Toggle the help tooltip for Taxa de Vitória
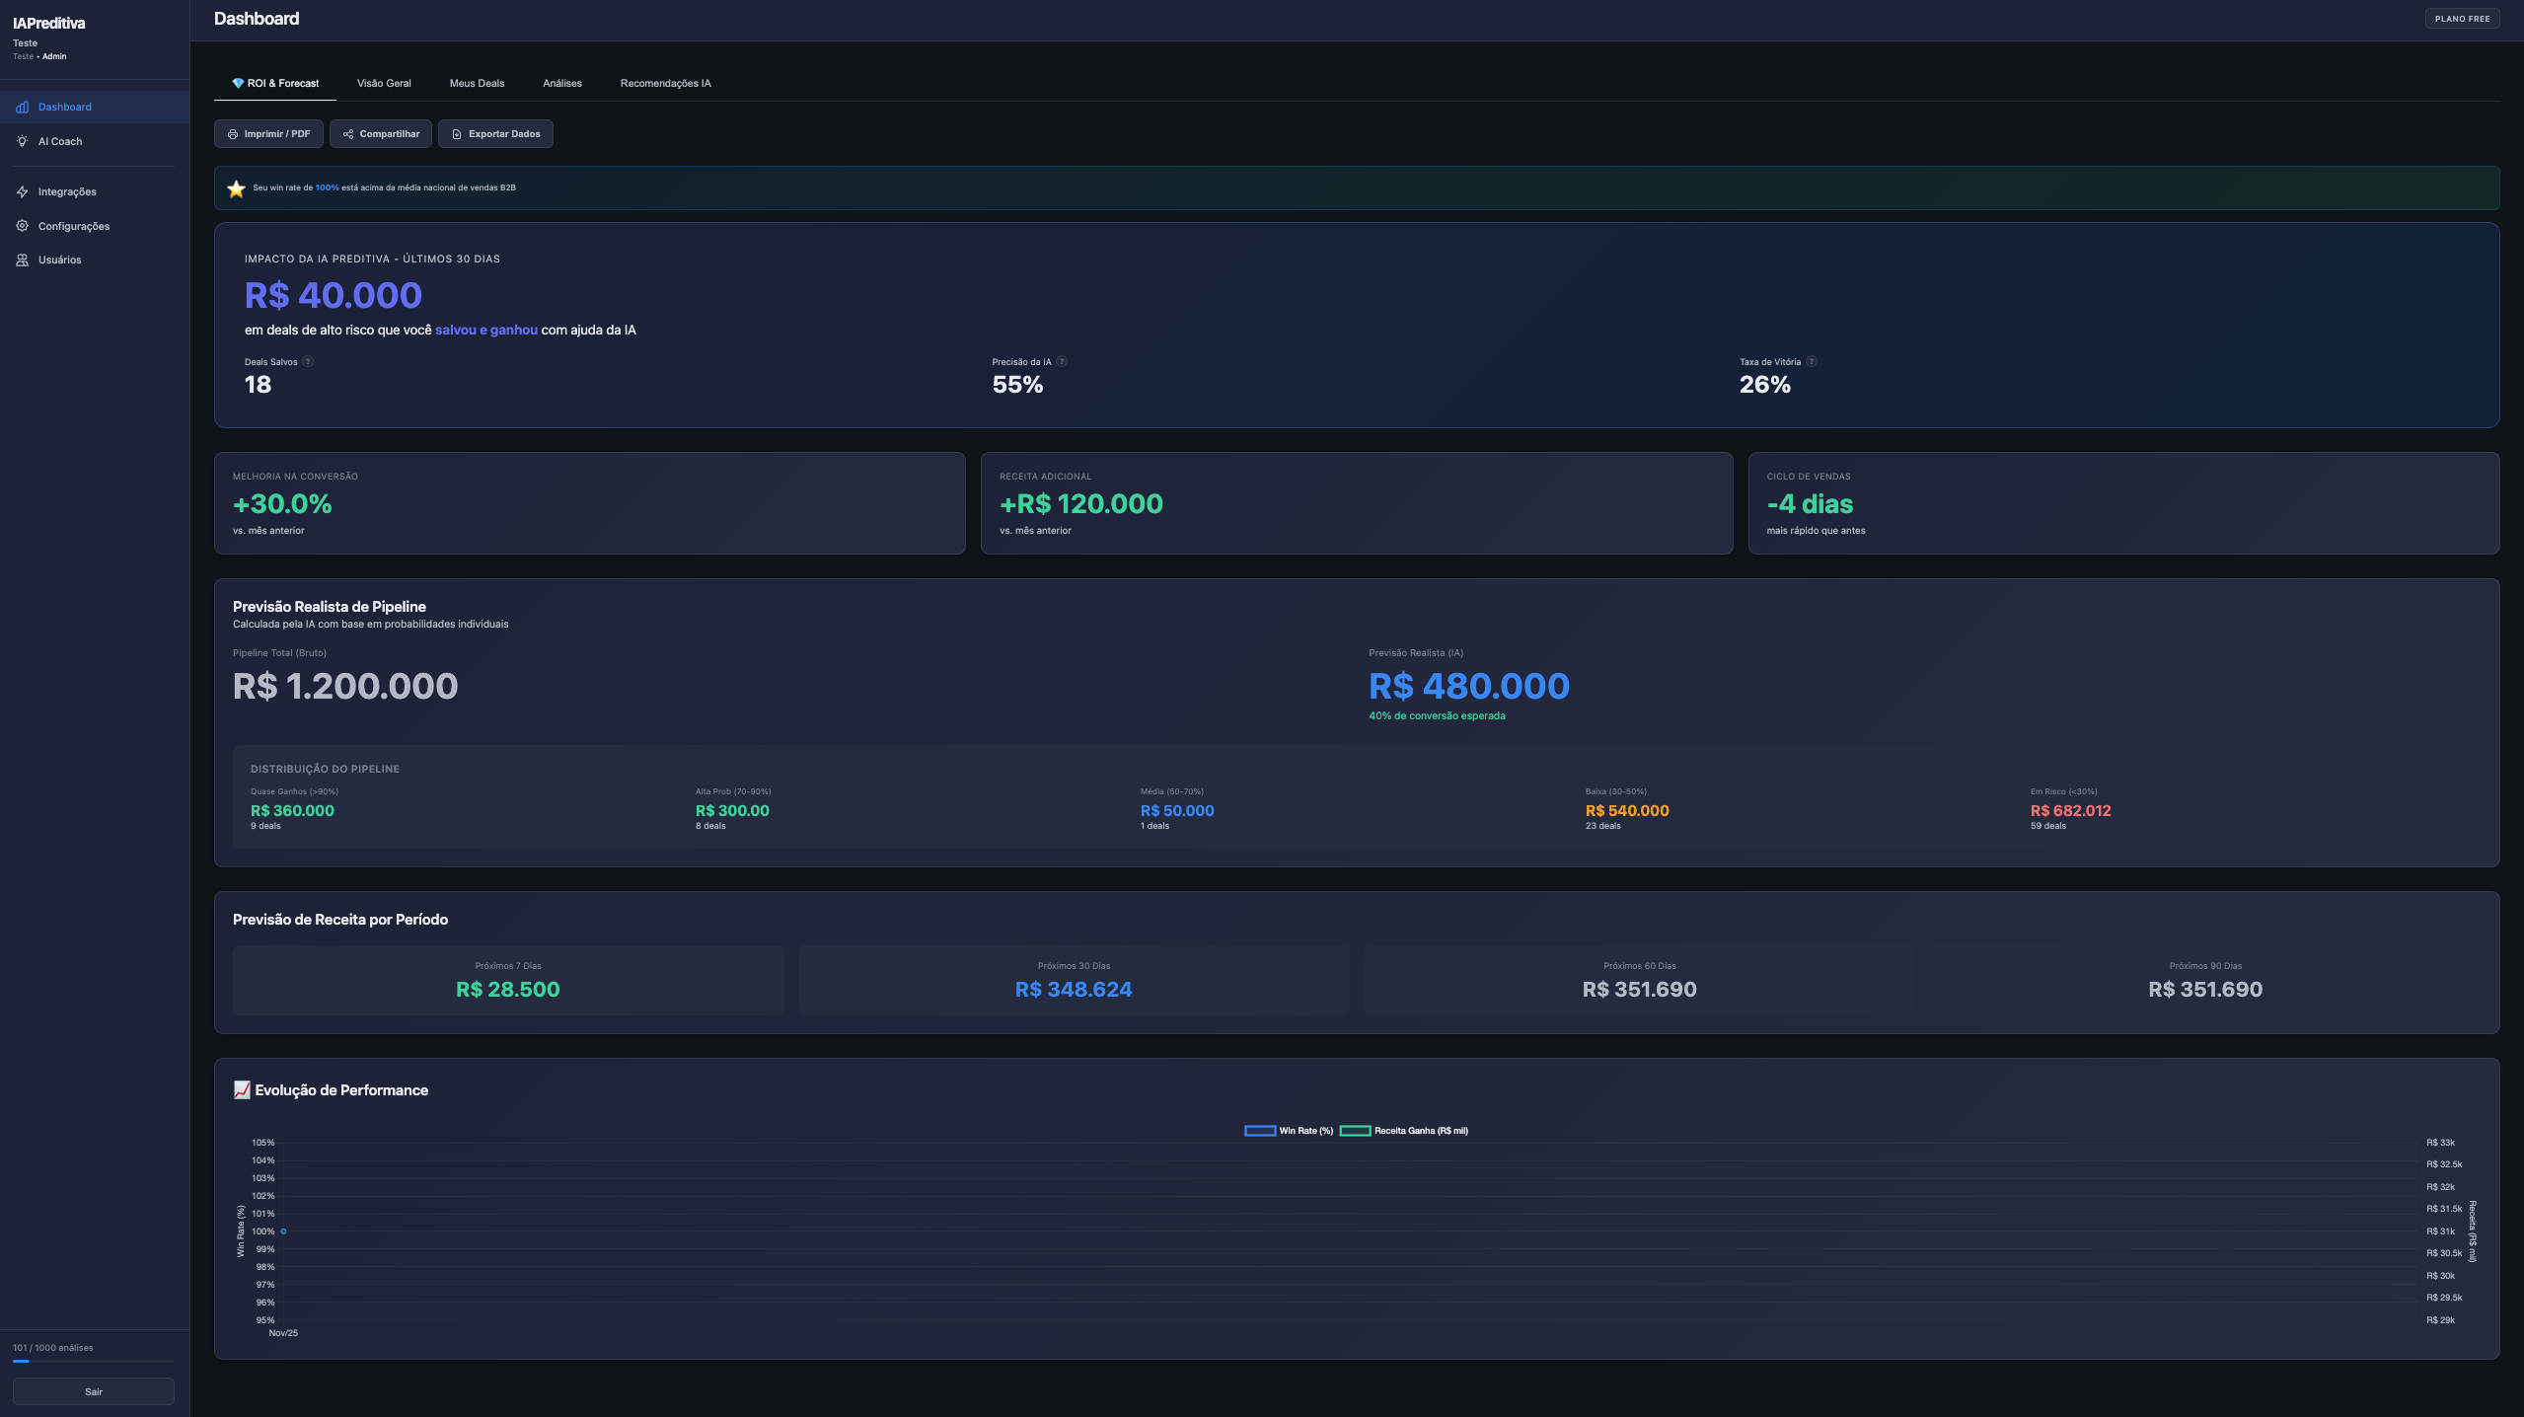This screenshot has height=1417, width=2524. click(1812, 361)
